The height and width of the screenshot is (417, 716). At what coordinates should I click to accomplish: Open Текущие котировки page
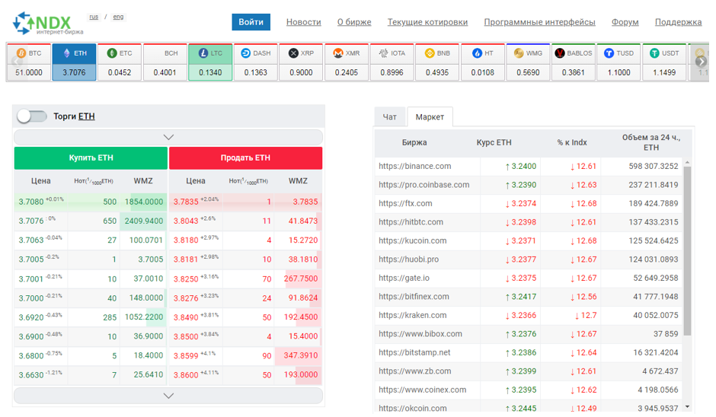pyautogui.click(x=427, y=22)
